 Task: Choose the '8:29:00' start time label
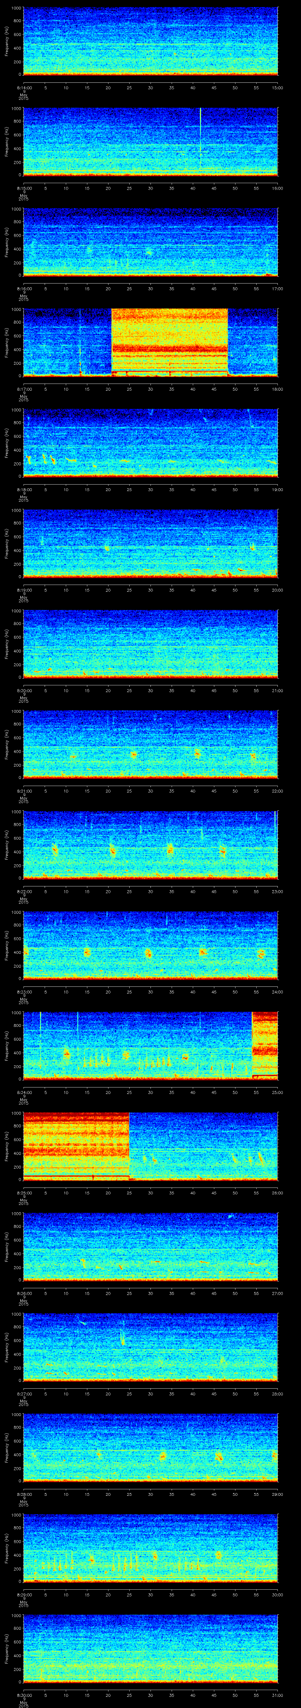[x=24, y=1594]
